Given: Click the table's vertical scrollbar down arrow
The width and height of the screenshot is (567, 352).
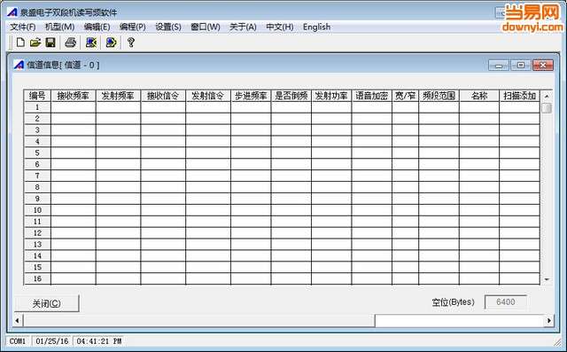Looking at the screenshot, I should coord(547,279).
